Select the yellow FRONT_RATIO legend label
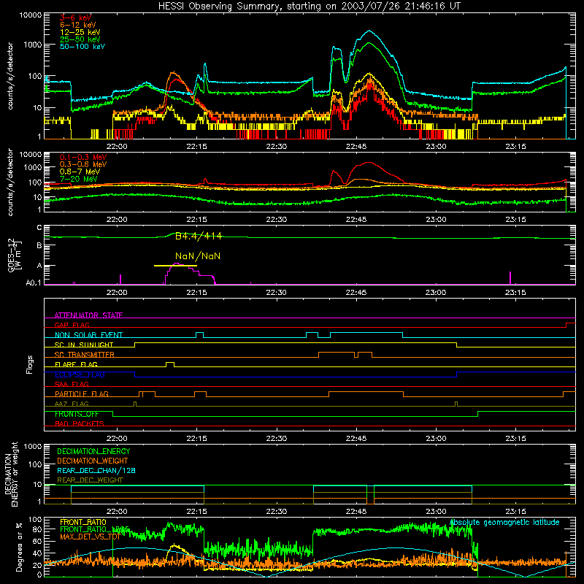Image resolution: width=584 pixels, height=584 pixels. point(83,523)
